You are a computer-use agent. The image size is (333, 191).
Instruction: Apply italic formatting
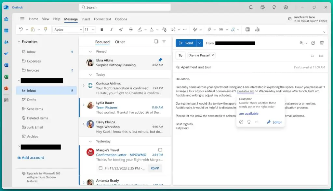[112, 29]
